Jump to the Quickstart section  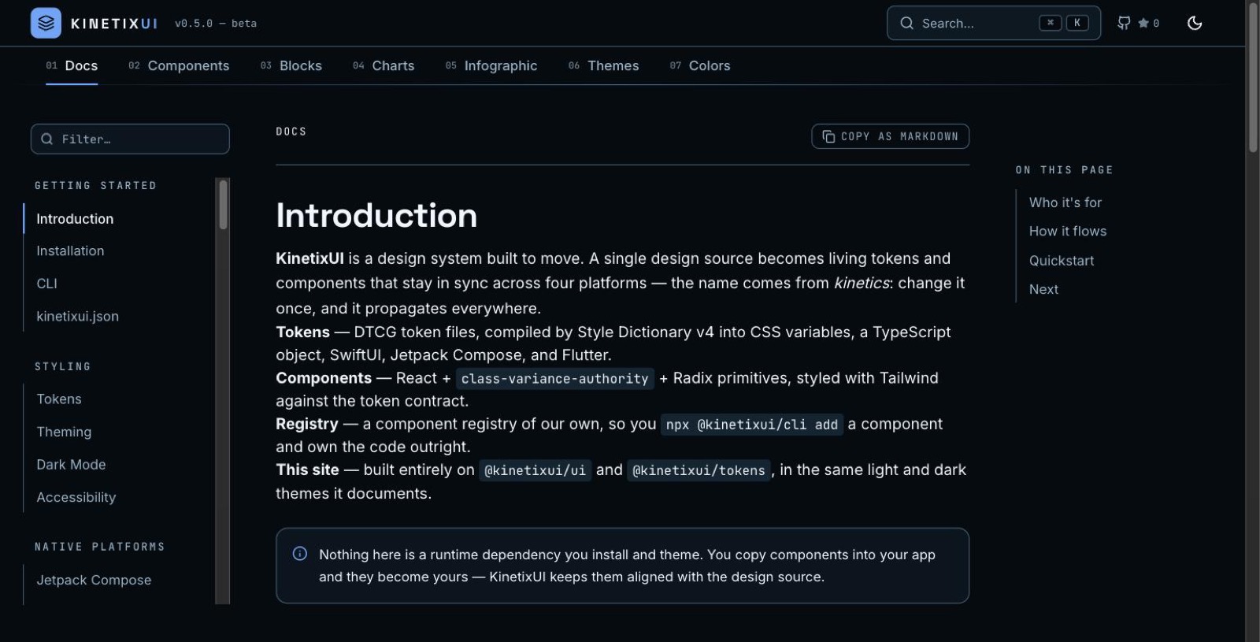(1062, 260)
